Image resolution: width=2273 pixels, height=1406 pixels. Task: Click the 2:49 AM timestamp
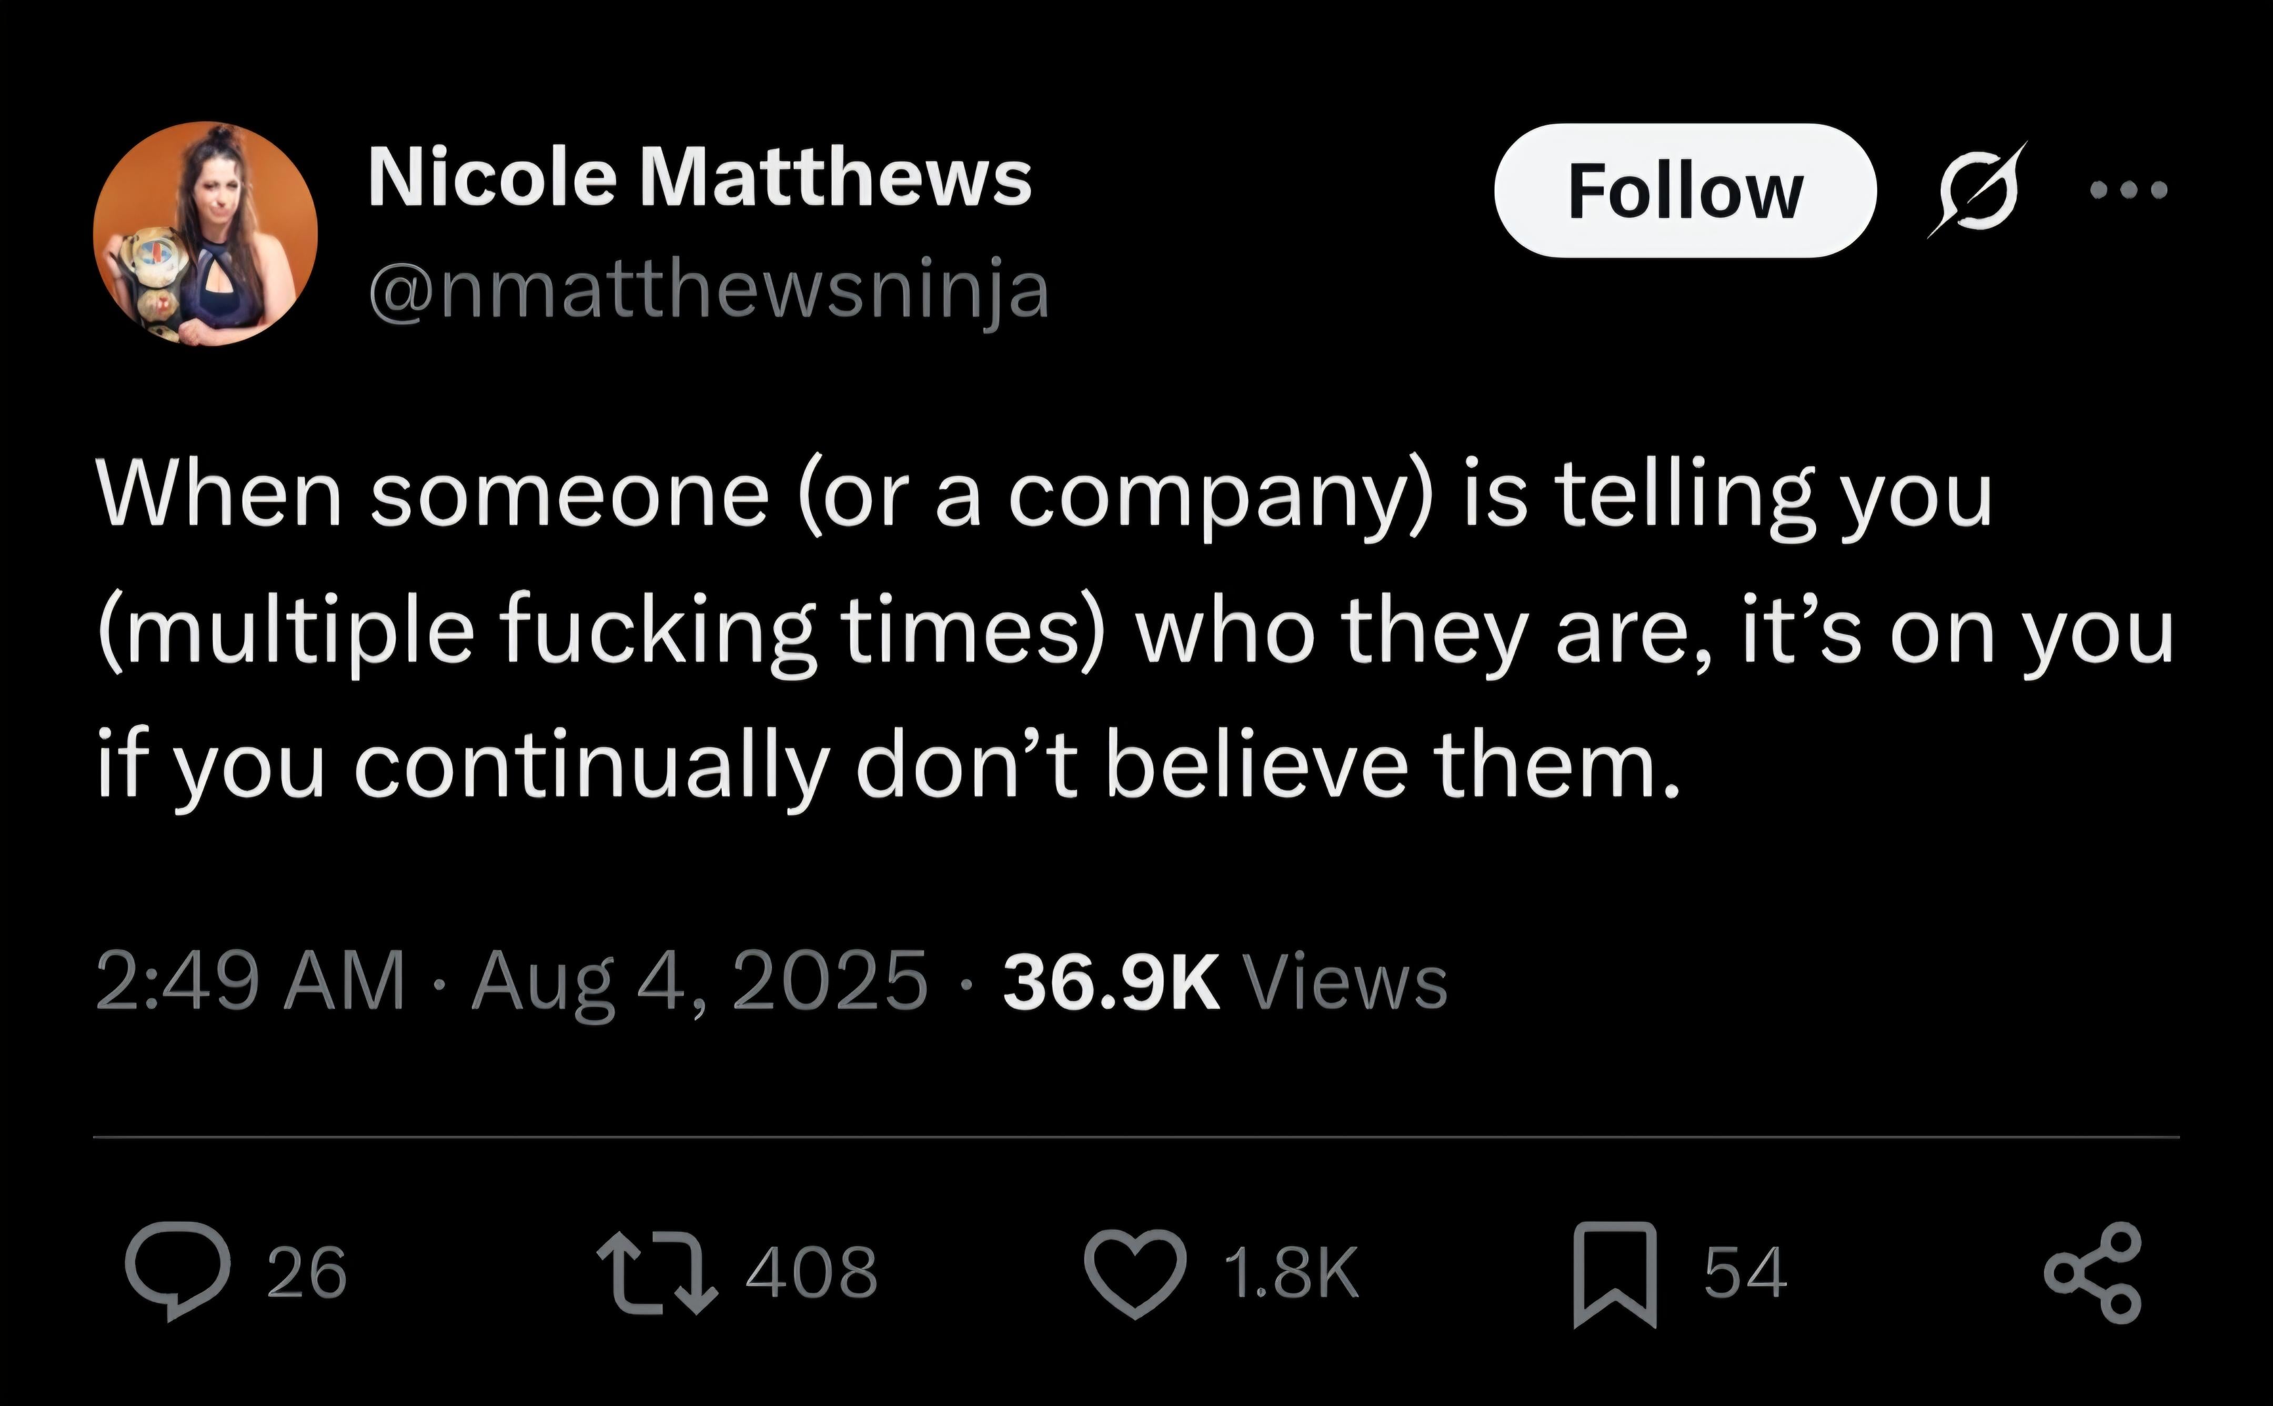click(x=250, y=981)
